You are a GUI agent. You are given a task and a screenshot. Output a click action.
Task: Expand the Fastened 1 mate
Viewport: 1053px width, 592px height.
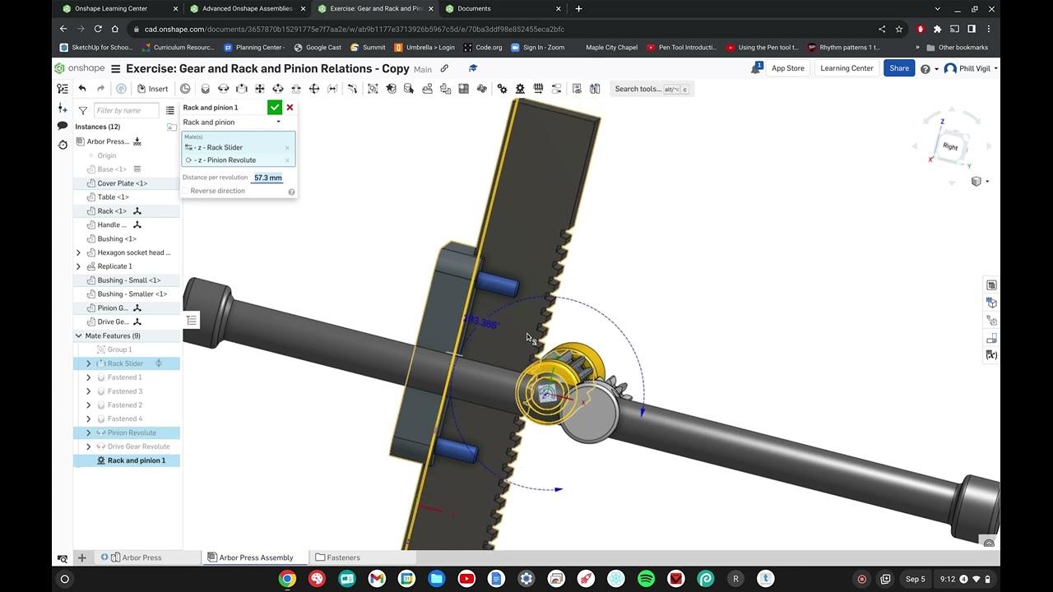89,377
